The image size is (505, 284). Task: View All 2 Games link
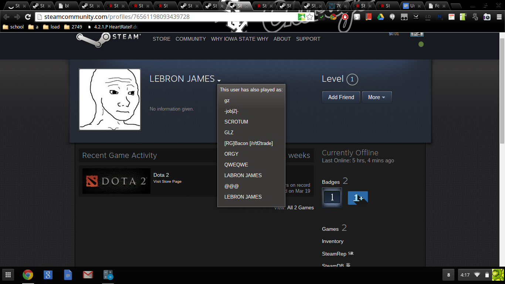(x=301, y=207)
